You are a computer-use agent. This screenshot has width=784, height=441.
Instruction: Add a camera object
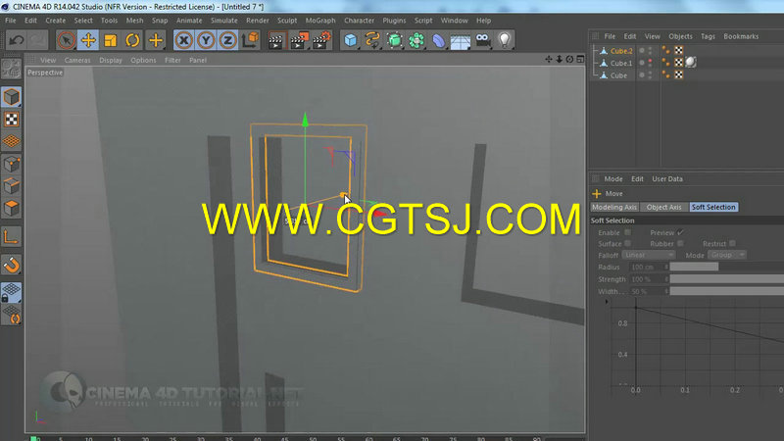[482, 40]
